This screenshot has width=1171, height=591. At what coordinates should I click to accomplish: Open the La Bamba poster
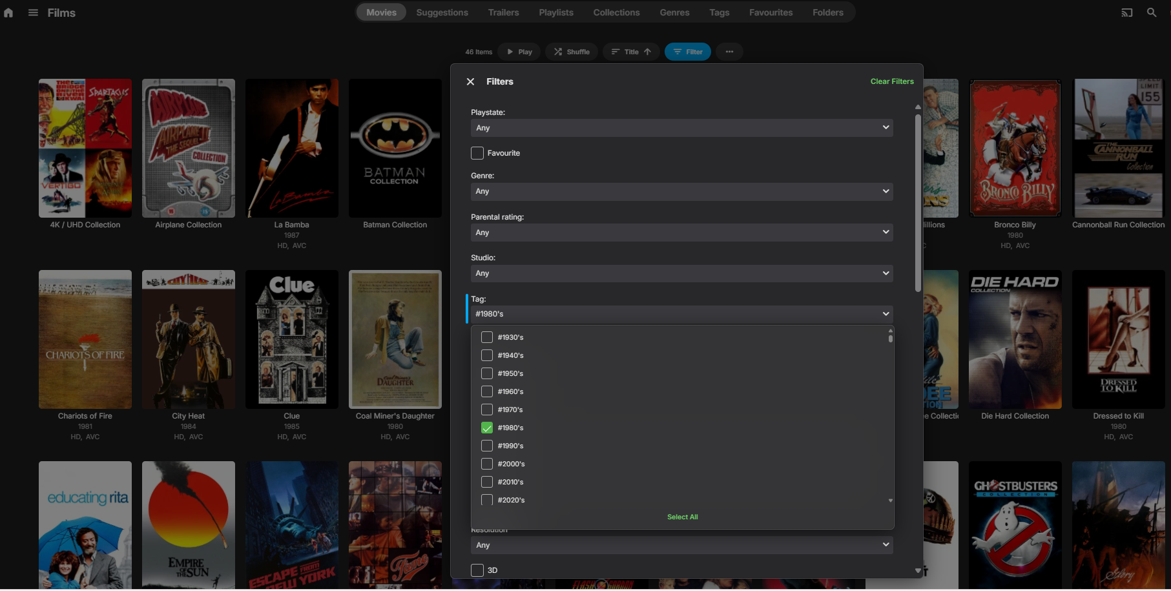[x=292, y=149]
